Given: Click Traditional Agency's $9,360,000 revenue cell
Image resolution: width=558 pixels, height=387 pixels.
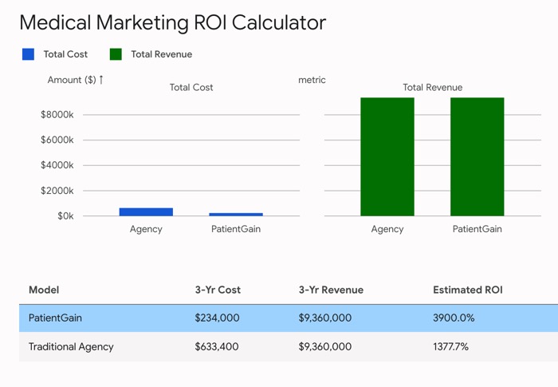Looking at the screenshot, I should (x=325, y=347).
